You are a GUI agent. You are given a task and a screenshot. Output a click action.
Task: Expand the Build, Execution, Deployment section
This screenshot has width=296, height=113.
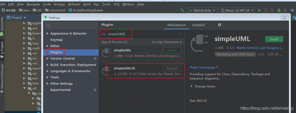(47, 65)
